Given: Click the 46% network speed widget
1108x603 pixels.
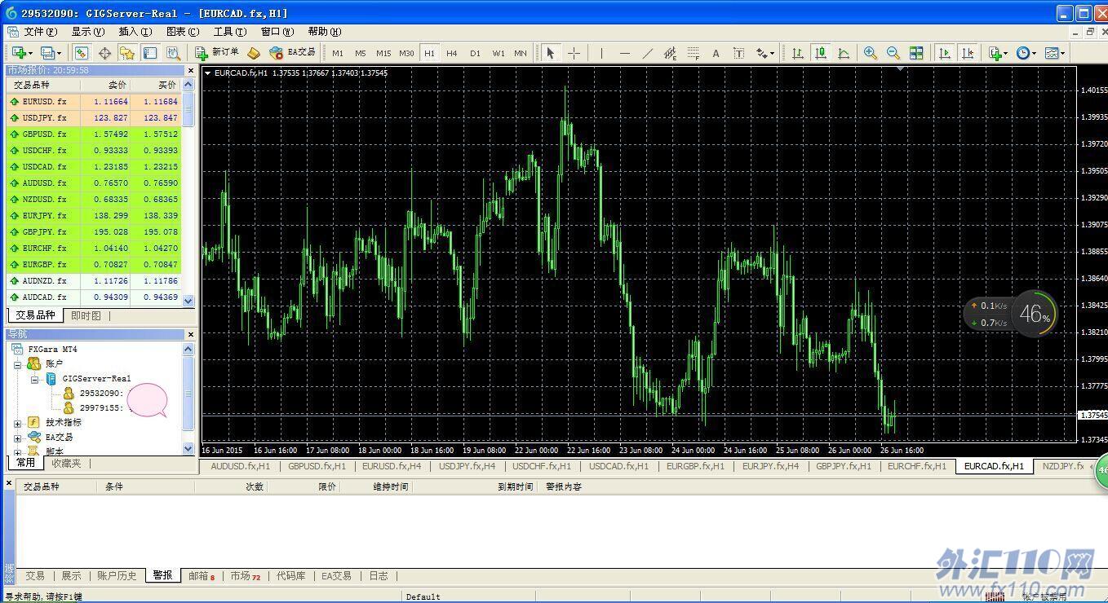Looking at the screenshot, I should click(x=1035, y=314).
